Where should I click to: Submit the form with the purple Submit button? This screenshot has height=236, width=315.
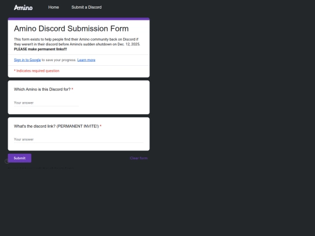coord(19,158)
